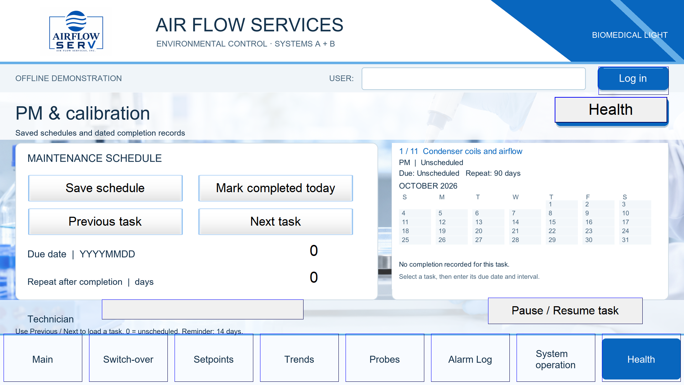Select October 9 in the calendar

click(x=598, y=213)
